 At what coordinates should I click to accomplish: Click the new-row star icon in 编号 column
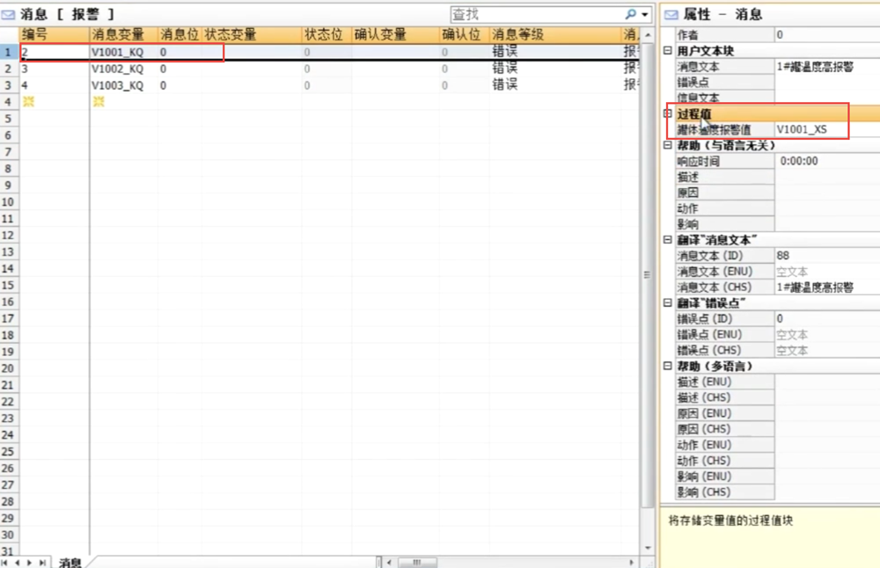point(26,102)
